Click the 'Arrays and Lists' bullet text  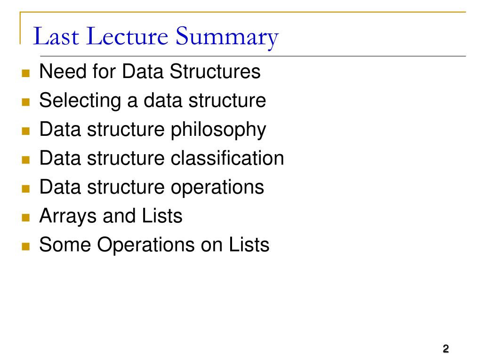coord(111,216)
